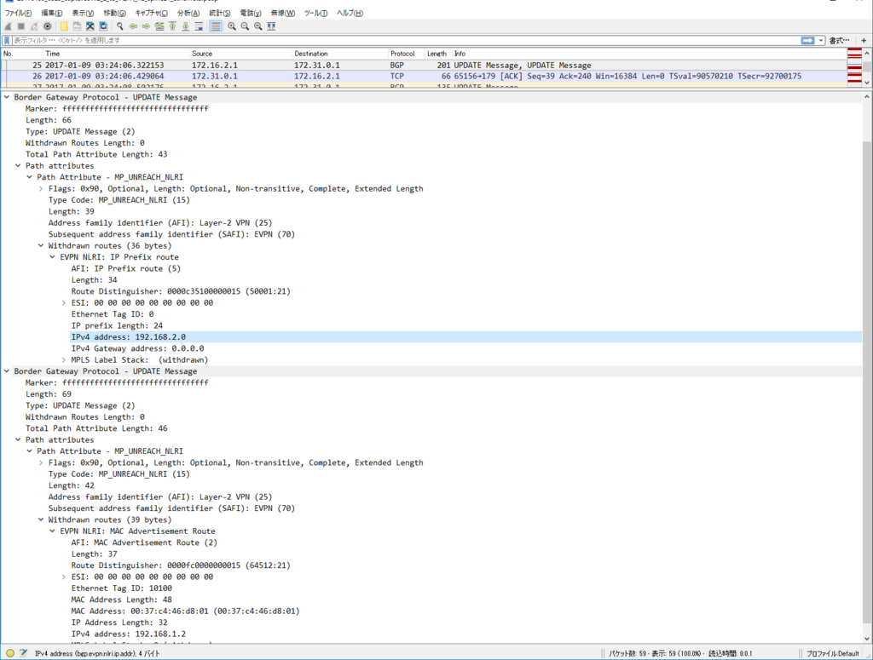Reload the capture file icon
Screen dimensions: 873x660
point(103,26)
